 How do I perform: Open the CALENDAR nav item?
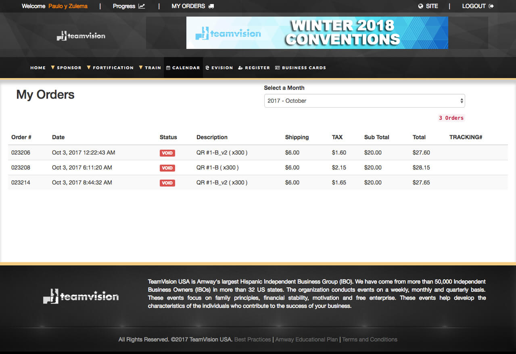click(183, 68)
